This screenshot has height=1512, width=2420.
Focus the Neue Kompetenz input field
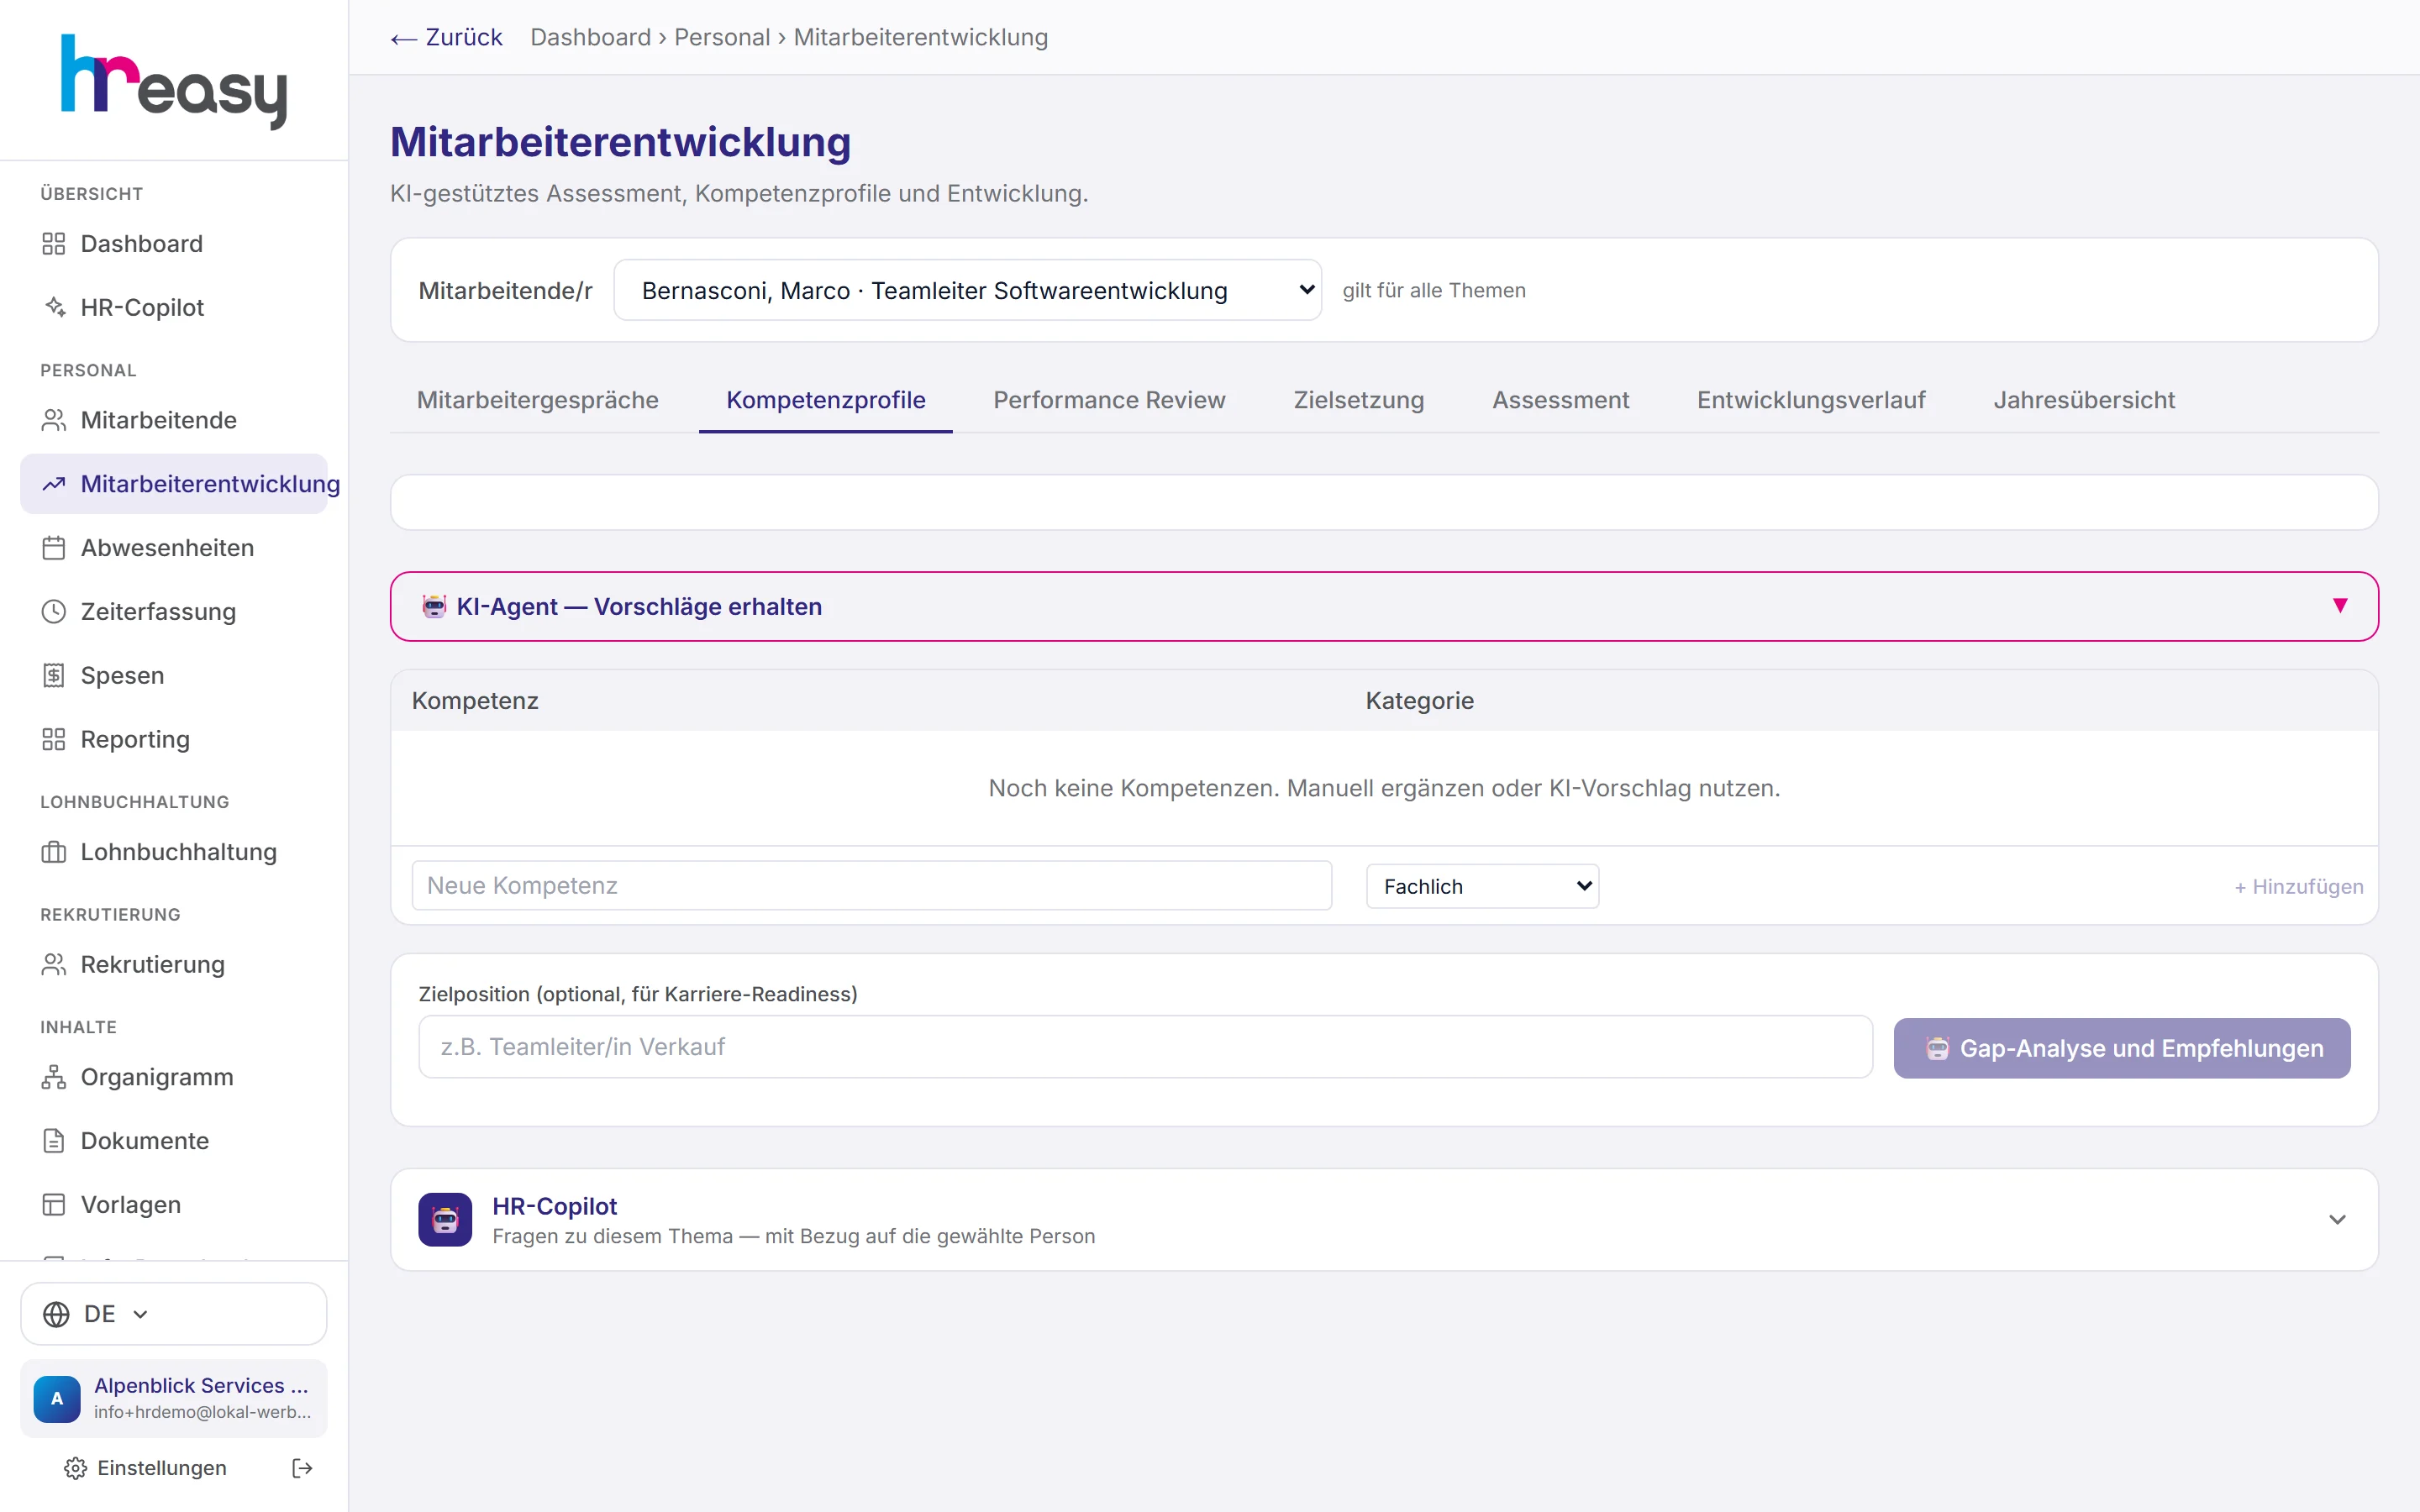pyautogui.click(x=871, y=886)
